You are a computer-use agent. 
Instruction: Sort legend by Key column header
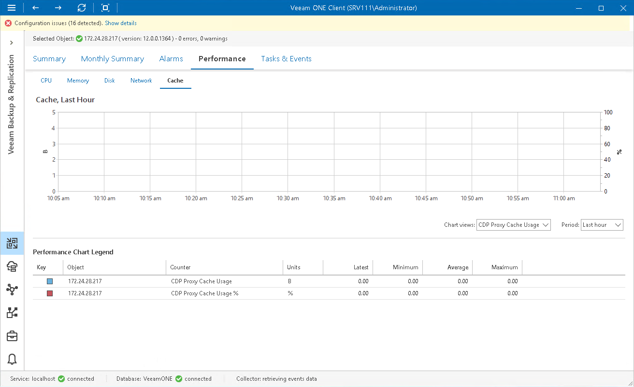[x=48, y=267]
